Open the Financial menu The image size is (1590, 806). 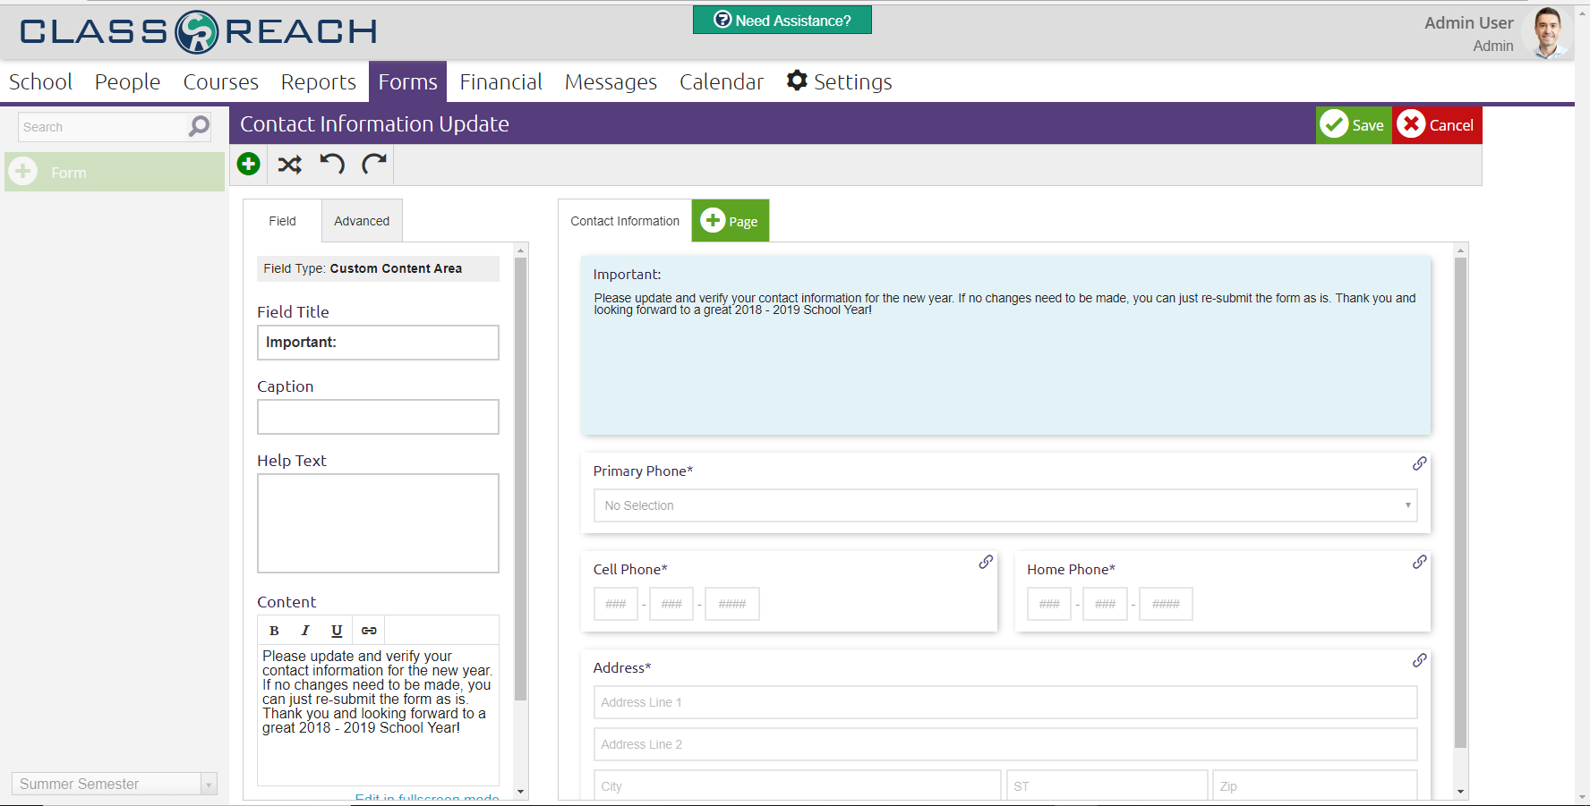click(x=500, y=82)
